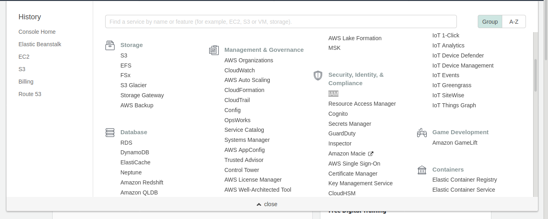Viewport: 548px width, 219px height.
Task: Click the Management & Governance clipboard icon
Action: (x=214, y=50)
